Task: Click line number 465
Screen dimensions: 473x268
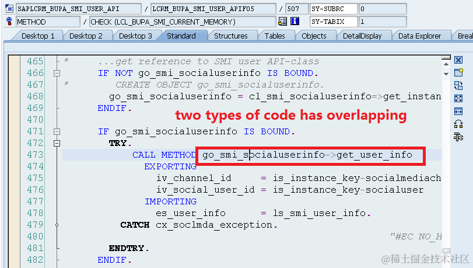Action: (36, 61)
